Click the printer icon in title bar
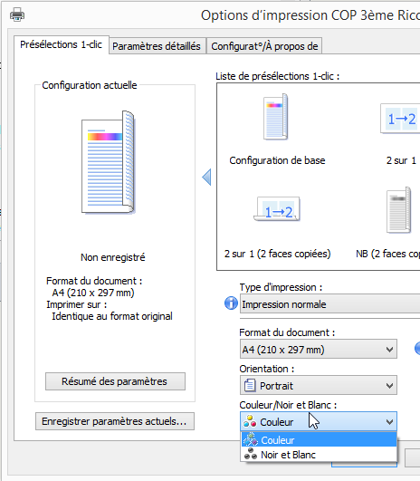420x481 pixels. [17, 14]
